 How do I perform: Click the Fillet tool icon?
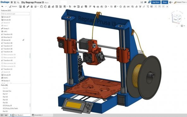point(41,7)
